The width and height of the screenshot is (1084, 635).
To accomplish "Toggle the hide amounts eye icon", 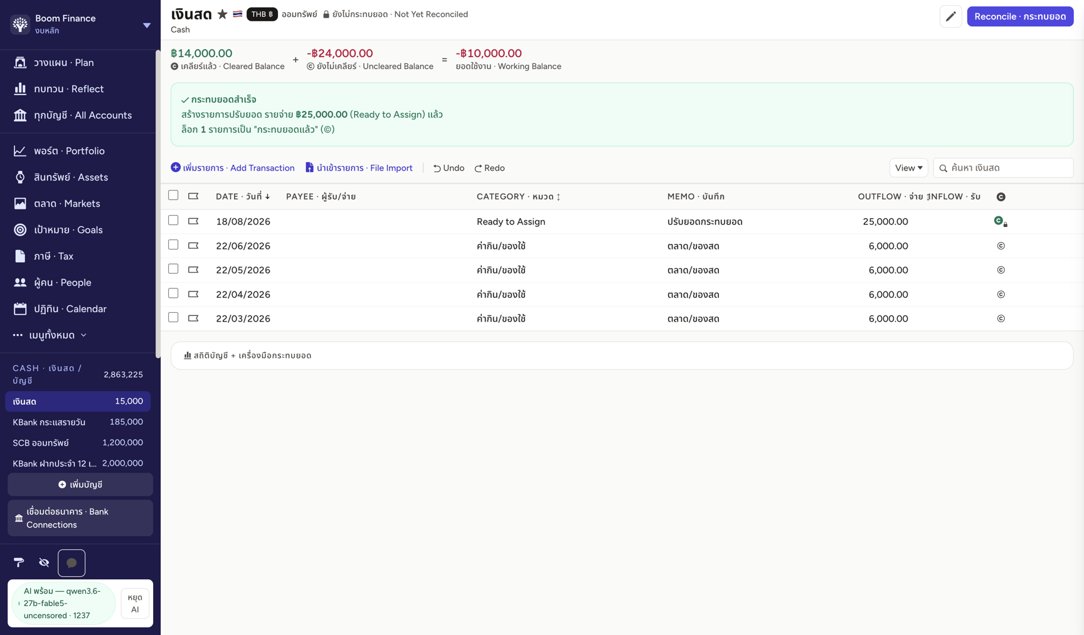I will click(x=44, y=563).
